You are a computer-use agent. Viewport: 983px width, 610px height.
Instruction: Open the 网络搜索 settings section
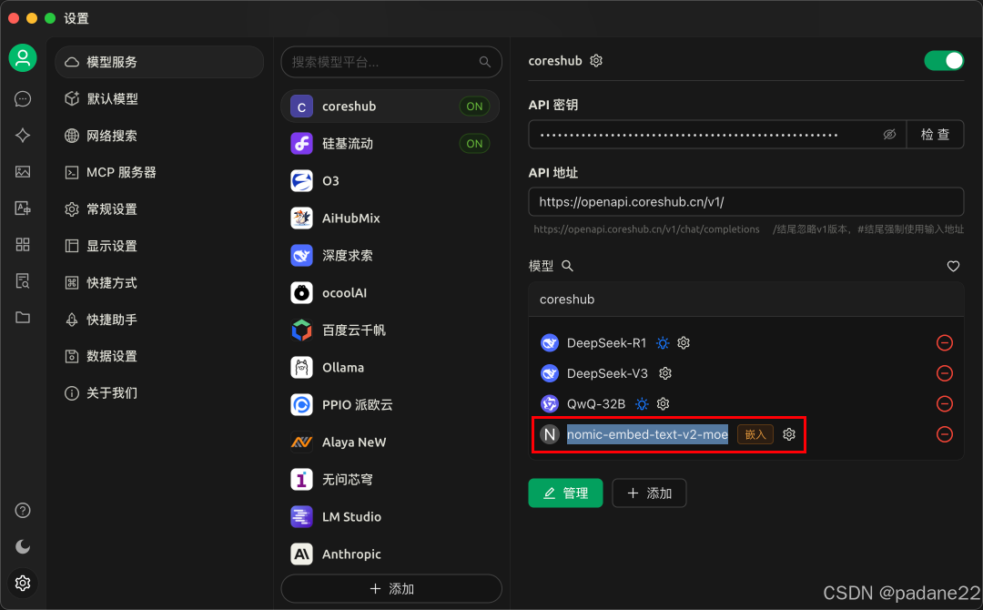click(159, 136)
